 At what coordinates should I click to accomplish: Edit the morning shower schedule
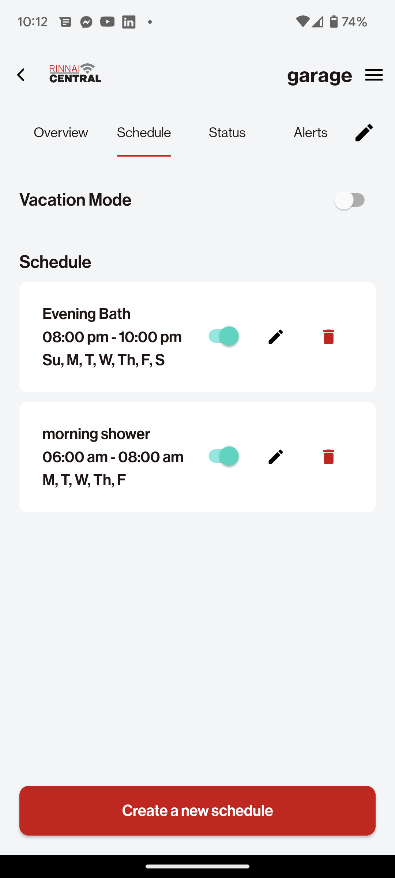tap(276, 457)
